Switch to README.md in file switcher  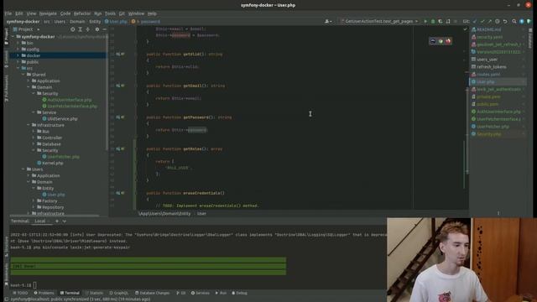[x=488, y=29]
